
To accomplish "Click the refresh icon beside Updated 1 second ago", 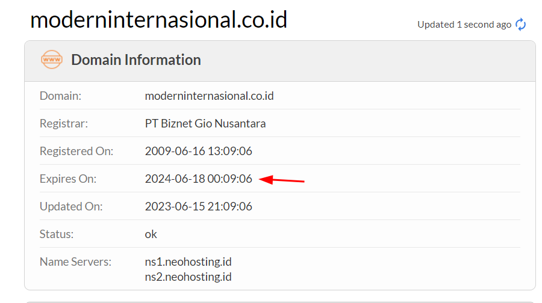I will tap(520, 25).
